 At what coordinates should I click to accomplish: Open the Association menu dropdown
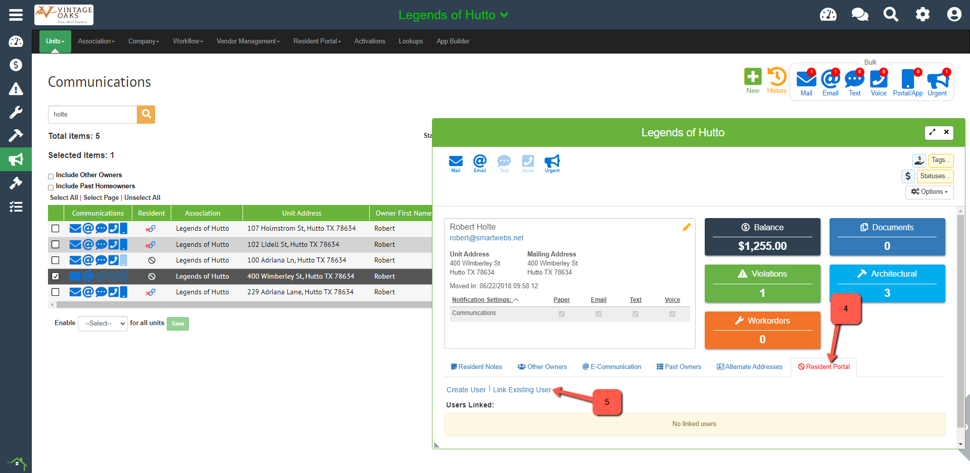[96, 41]
